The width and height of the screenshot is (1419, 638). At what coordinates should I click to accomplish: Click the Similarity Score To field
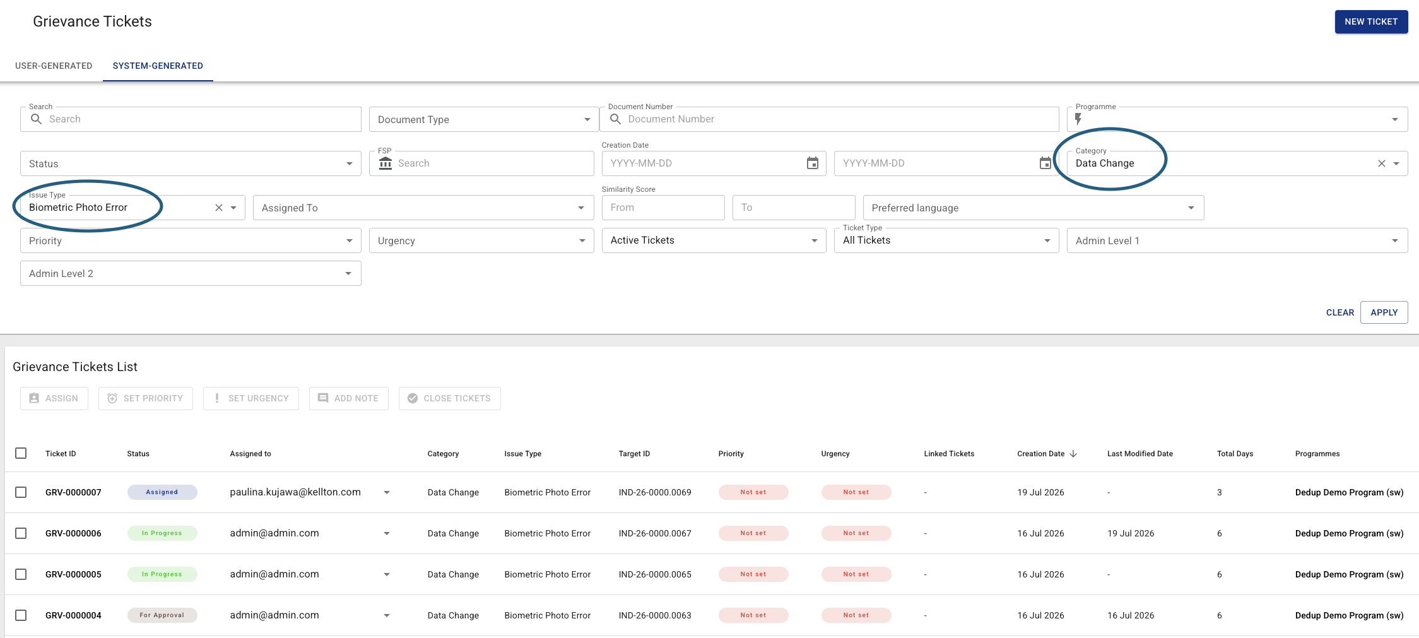[x=794, y=208]
